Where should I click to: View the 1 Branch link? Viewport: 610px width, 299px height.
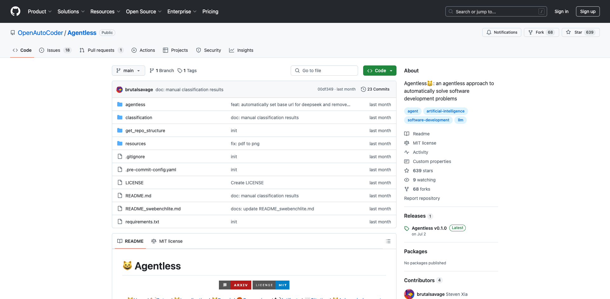162,71
